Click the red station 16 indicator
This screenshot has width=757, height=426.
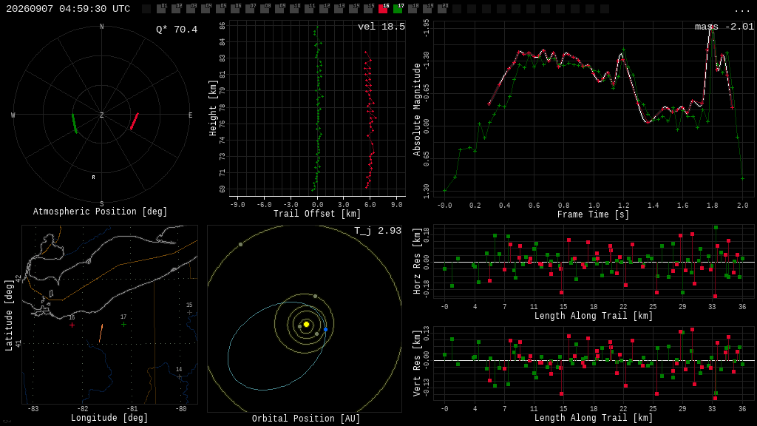383,9
